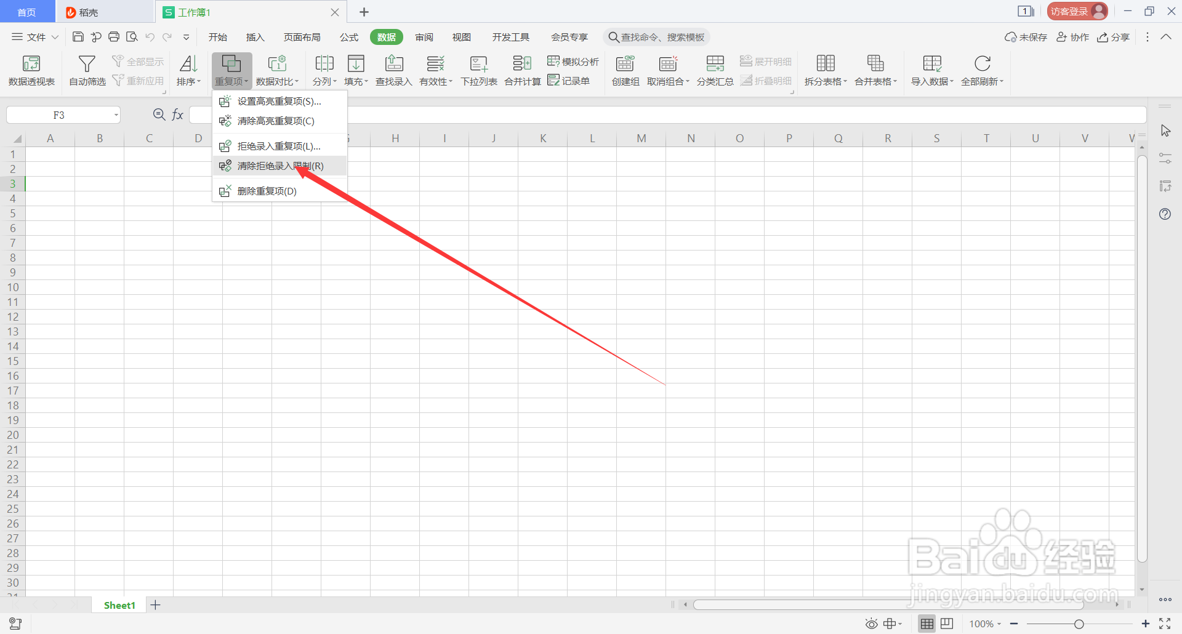Click the Print icon in quick toolbar
Viewport: 1182px width, 634px height.
114,37
